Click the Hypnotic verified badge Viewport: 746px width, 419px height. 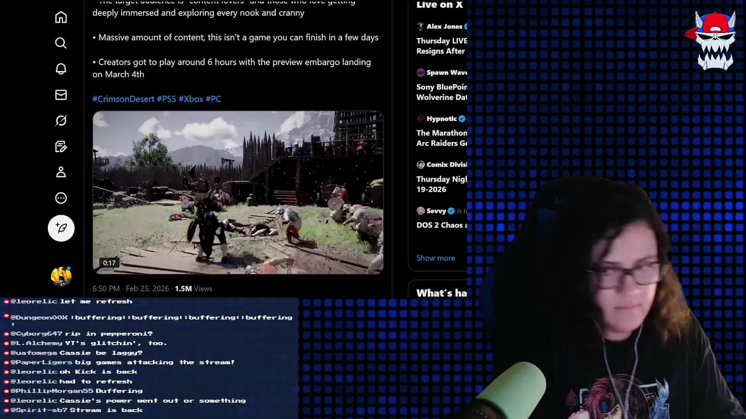click(462, 119)
